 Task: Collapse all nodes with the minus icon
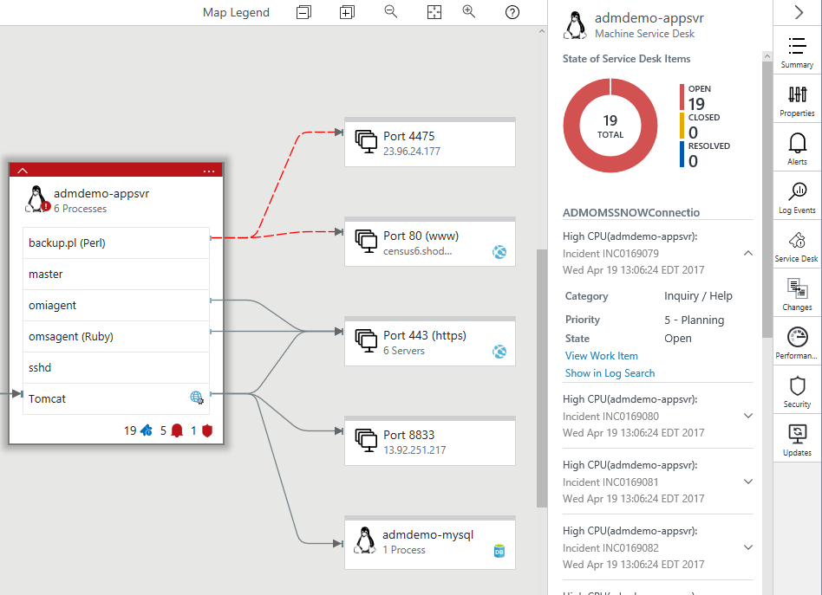point(303,12)
